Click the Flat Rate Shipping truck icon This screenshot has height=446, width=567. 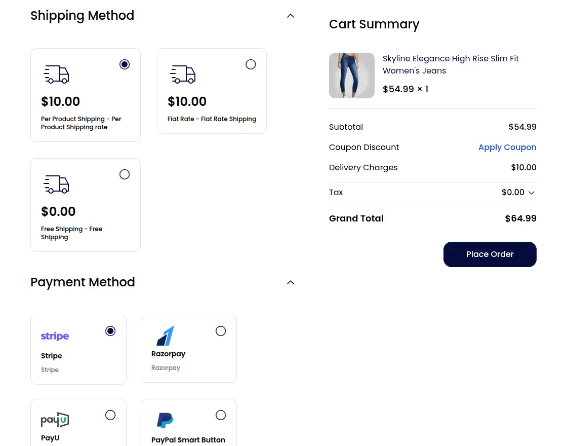[183, 75]
